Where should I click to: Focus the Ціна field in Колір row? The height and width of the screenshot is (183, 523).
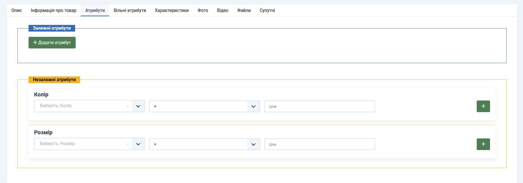click(319, 106)
